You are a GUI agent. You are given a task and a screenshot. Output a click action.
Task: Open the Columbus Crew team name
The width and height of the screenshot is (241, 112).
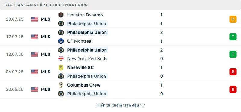[x=84, y=85]
